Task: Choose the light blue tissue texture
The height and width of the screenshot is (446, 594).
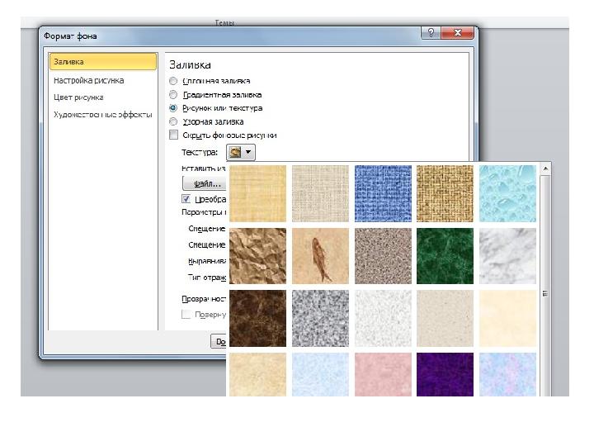Action: point(320,375)
